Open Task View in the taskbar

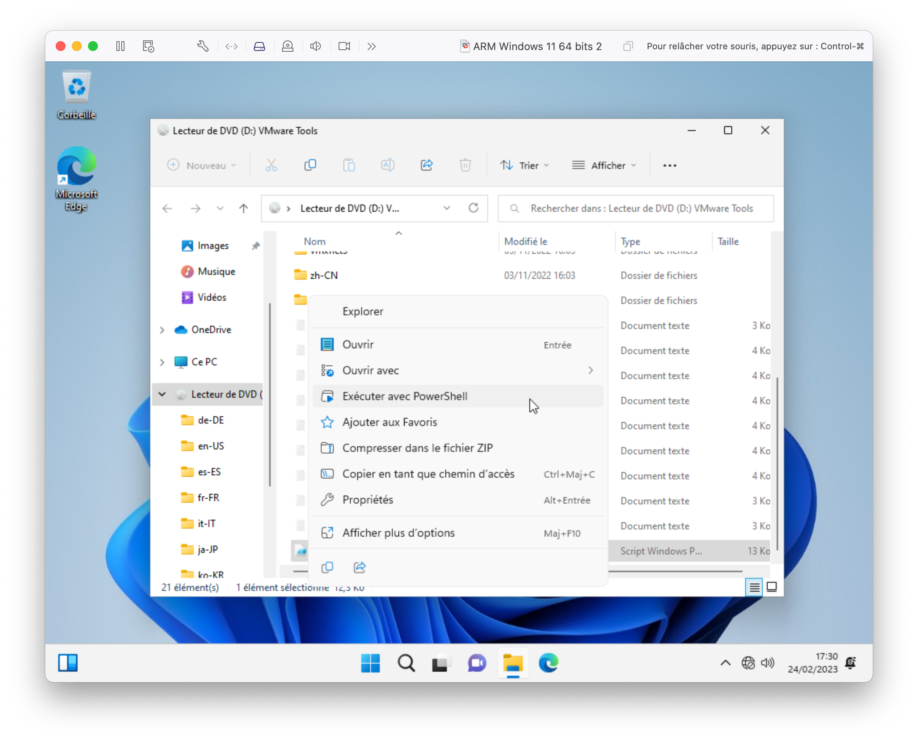point(441,663)
